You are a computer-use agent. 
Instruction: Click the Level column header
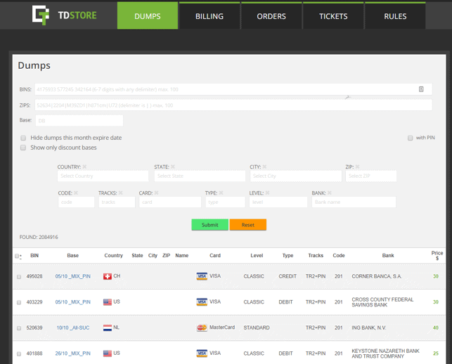coord(257,255)
